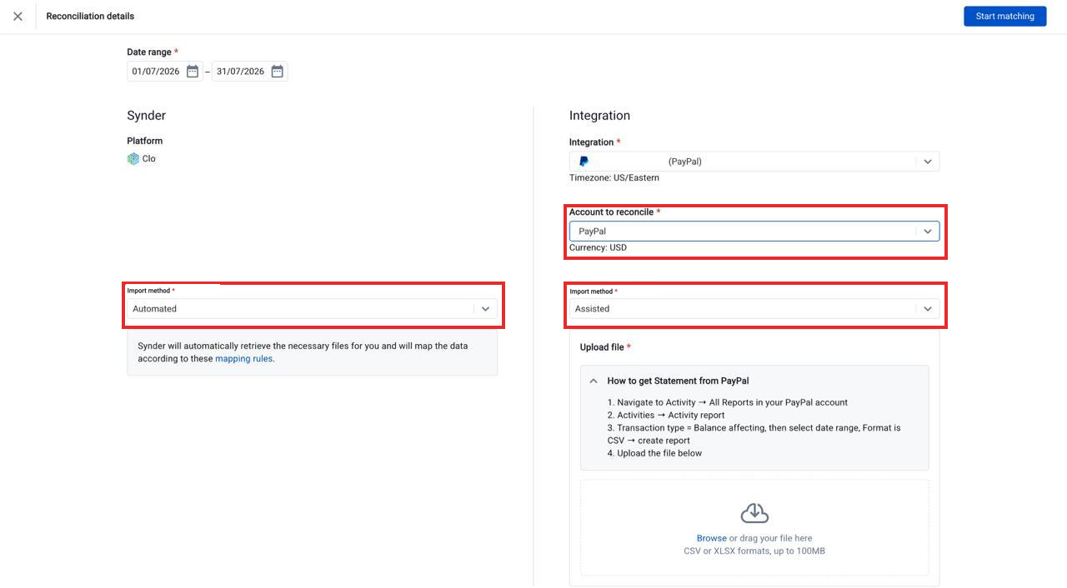The height and width of the screenshot is (588, 1067).
Task: Select the Currency: USD text
Action: [598, 247]
